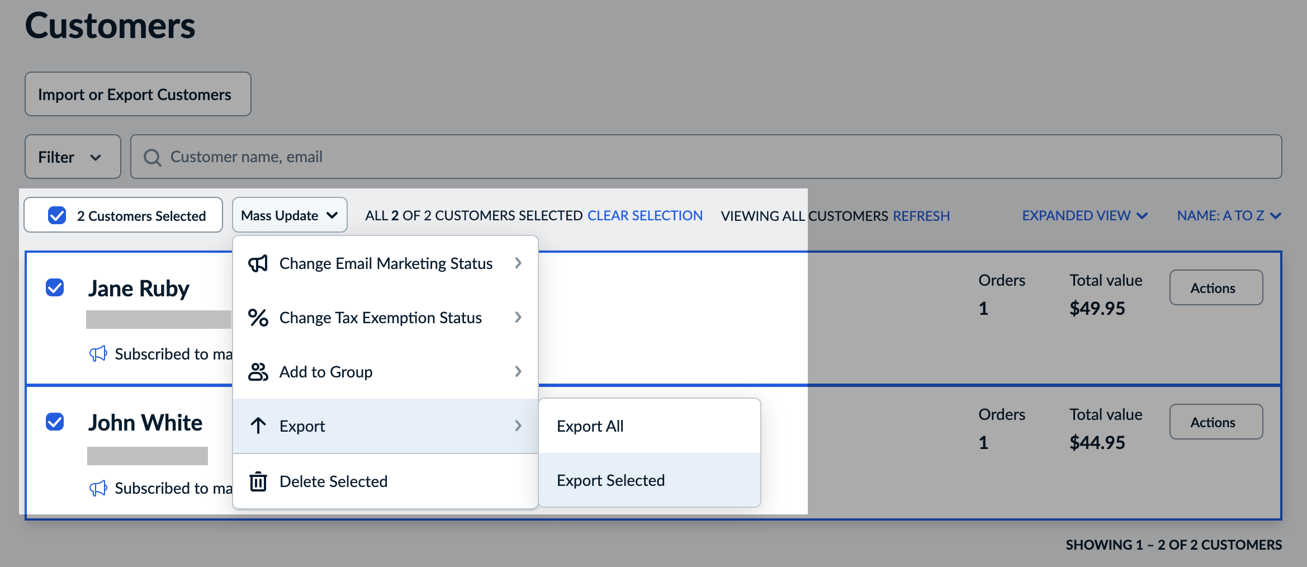Screen dimensions: 1307x567
Task: Choose Export Selected from the submenu
Action: [x=610, y=480]
